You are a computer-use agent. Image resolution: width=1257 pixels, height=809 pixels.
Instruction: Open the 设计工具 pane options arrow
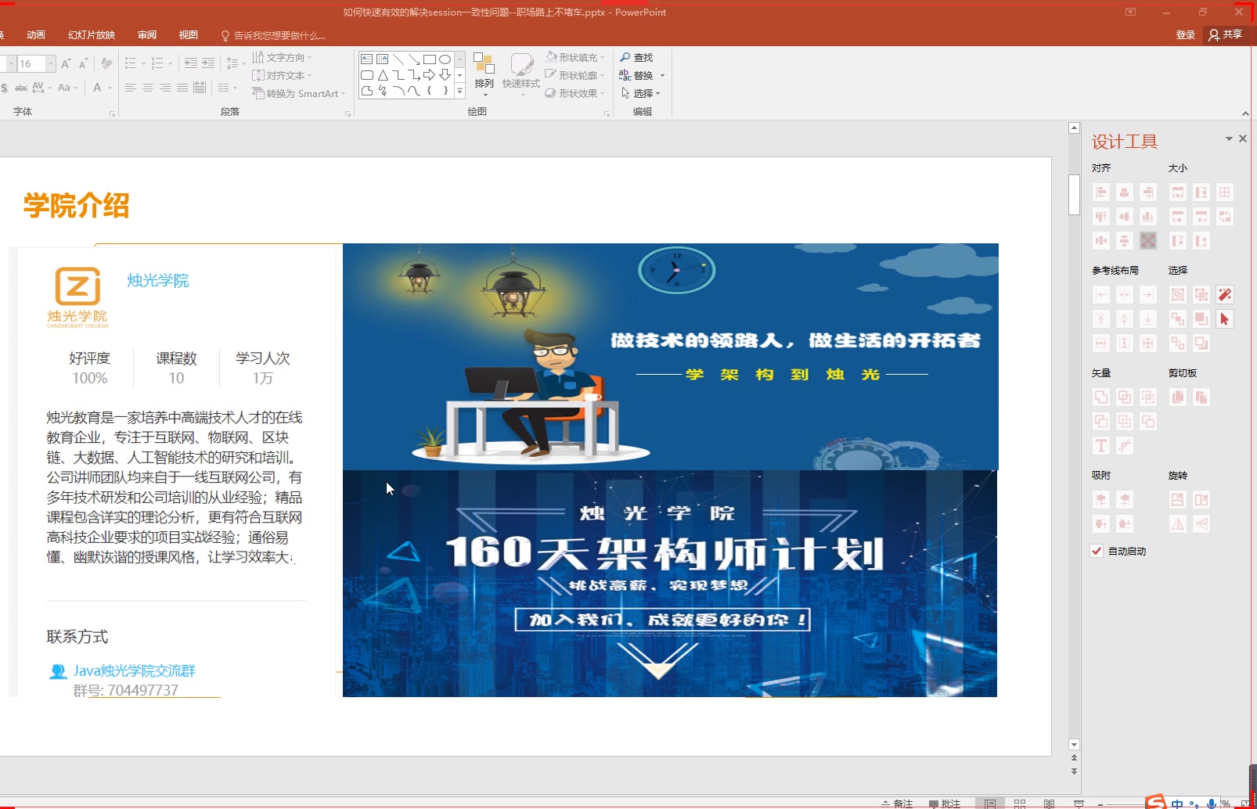1229,138
